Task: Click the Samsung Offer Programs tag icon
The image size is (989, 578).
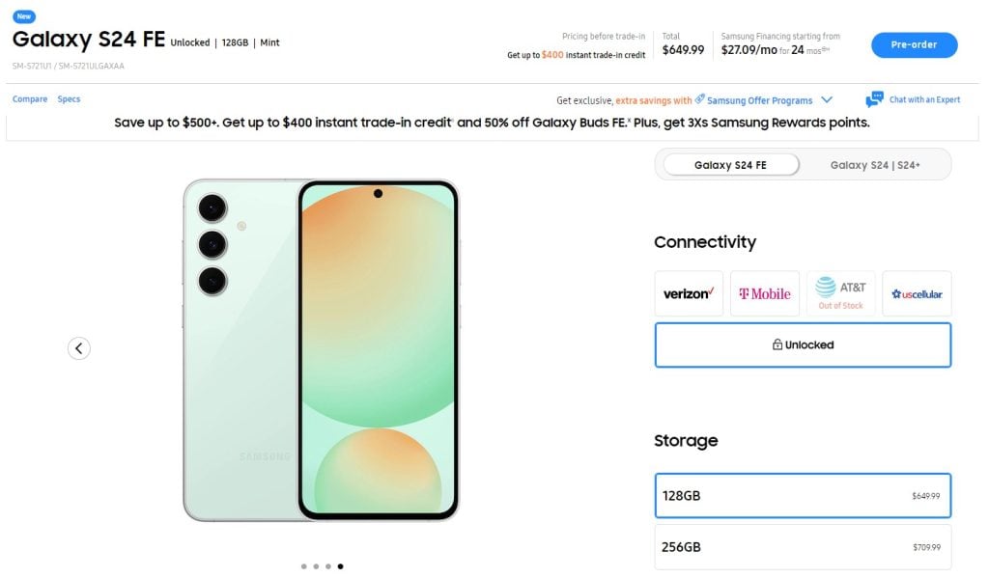Action: (699, 99)
